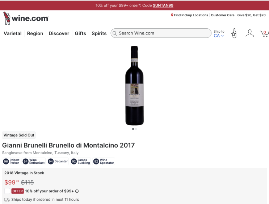Screen dimensions: 269x204
Task: Go to the Spirits section
Action: pyautogui.click(x=99, y=33)
